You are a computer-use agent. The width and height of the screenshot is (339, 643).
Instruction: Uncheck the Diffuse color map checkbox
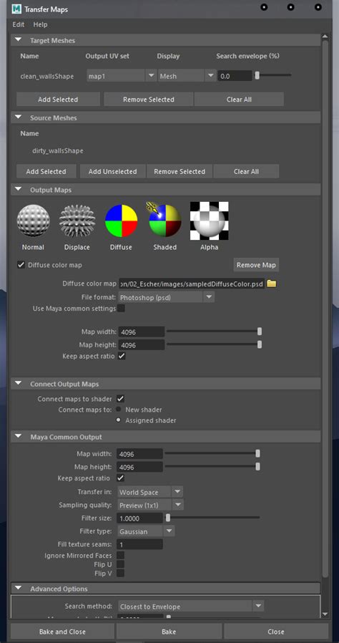[x=21, y=265]
